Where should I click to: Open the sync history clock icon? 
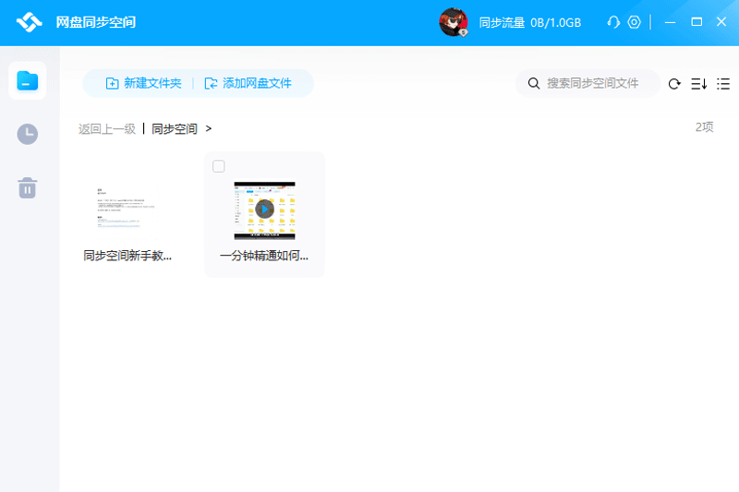pos(28,134)
